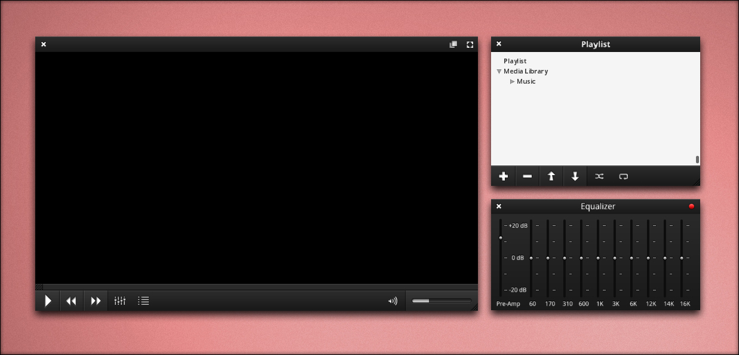Toggle shuffle playback mode
The width and height of the screenshot is (739, 355).
pos(599,176)
